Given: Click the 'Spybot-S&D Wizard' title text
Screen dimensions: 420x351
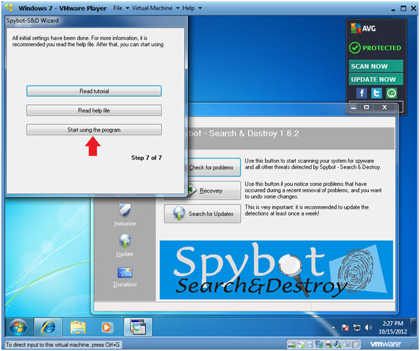Looking at the screenshot, I should click(32, 21).
